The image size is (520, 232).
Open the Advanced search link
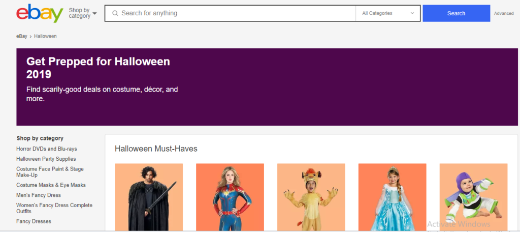504,14
